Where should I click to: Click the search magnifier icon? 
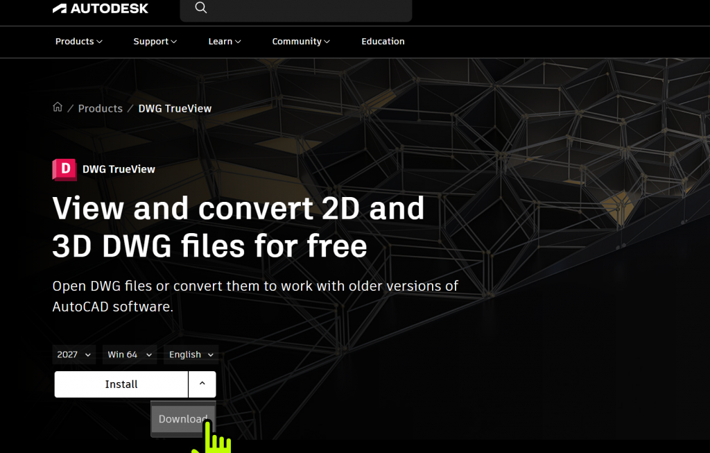[201, 8]
